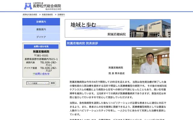Click the デイケア直通 telephone number
The image size is (193, 120).
coord(49,69)
